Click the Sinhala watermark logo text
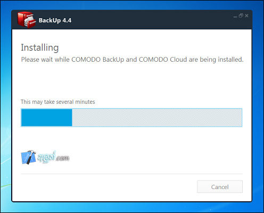 coord(46,157)
